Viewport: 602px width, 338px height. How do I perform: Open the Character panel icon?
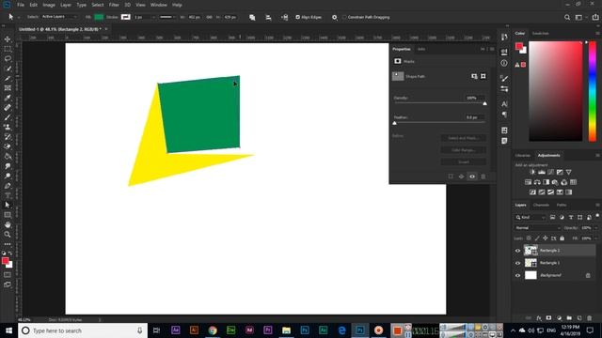point(504,104)
